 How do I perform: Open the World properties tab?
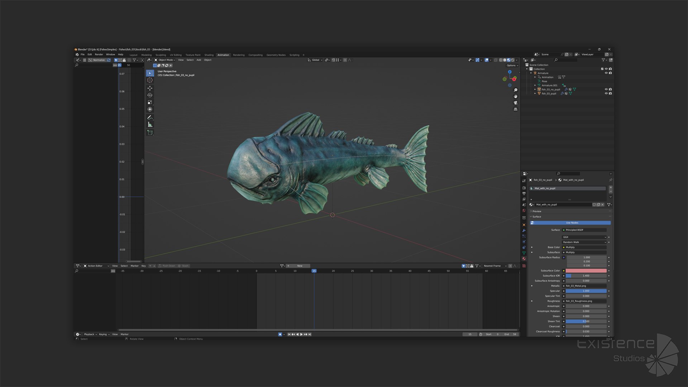pos(524,211)
